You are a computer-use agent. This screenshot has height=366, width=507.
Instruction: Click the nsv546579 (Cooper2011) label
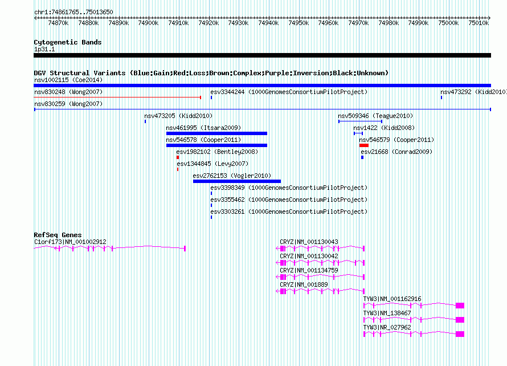tap(396, 140)
